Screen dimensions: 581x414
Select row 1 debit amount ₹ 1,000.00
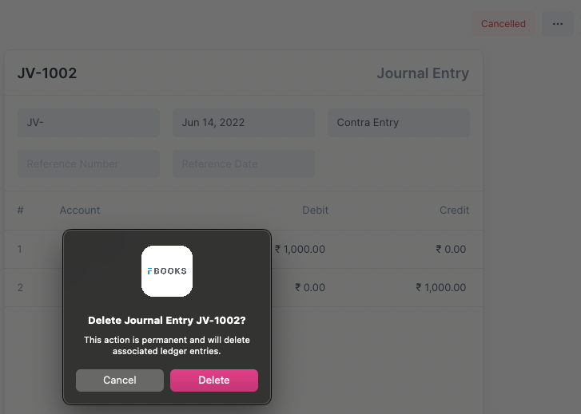click(x=300, y=249)
